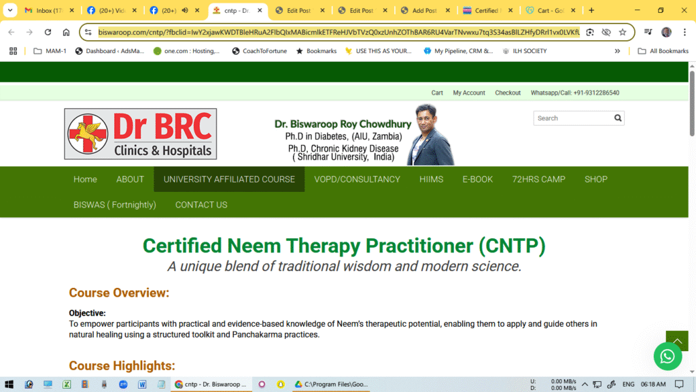Open the 72HRS CAMP menu item
Screen dimensions: 696x392
pyautogui.click(x=538, y=180)
